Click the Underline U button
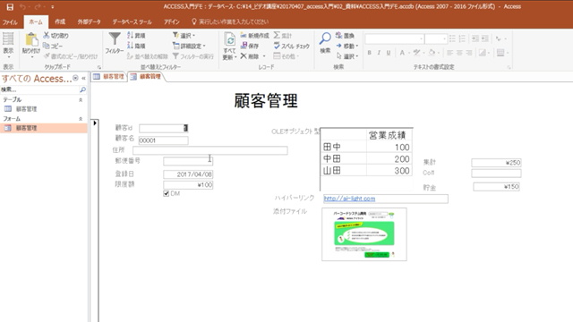The image size is (573, 322). pyautogui.click(x=389, y=53)
